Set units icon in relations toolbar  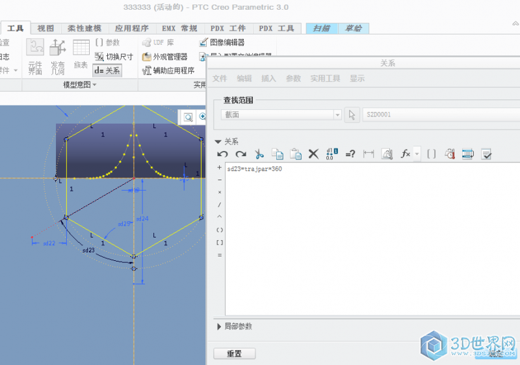click(x=387, y=154)
